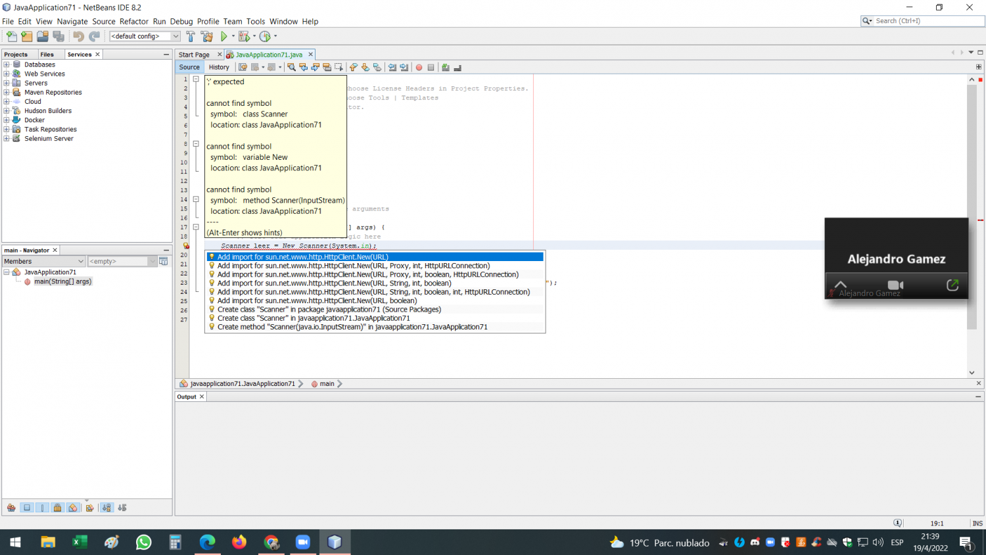The image size is (986, 555).
Task: Click the New File toolbar icon
Action: pyautogui.click(x=11, y=36)
